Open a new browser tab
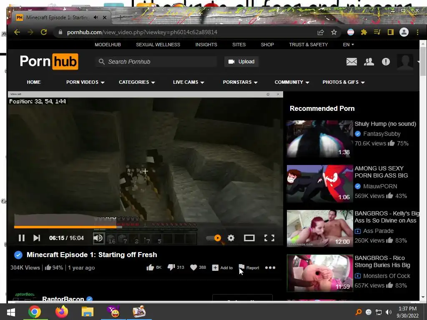Image resolution: width=427 pixels, height=320 pixels. (121, 17)
